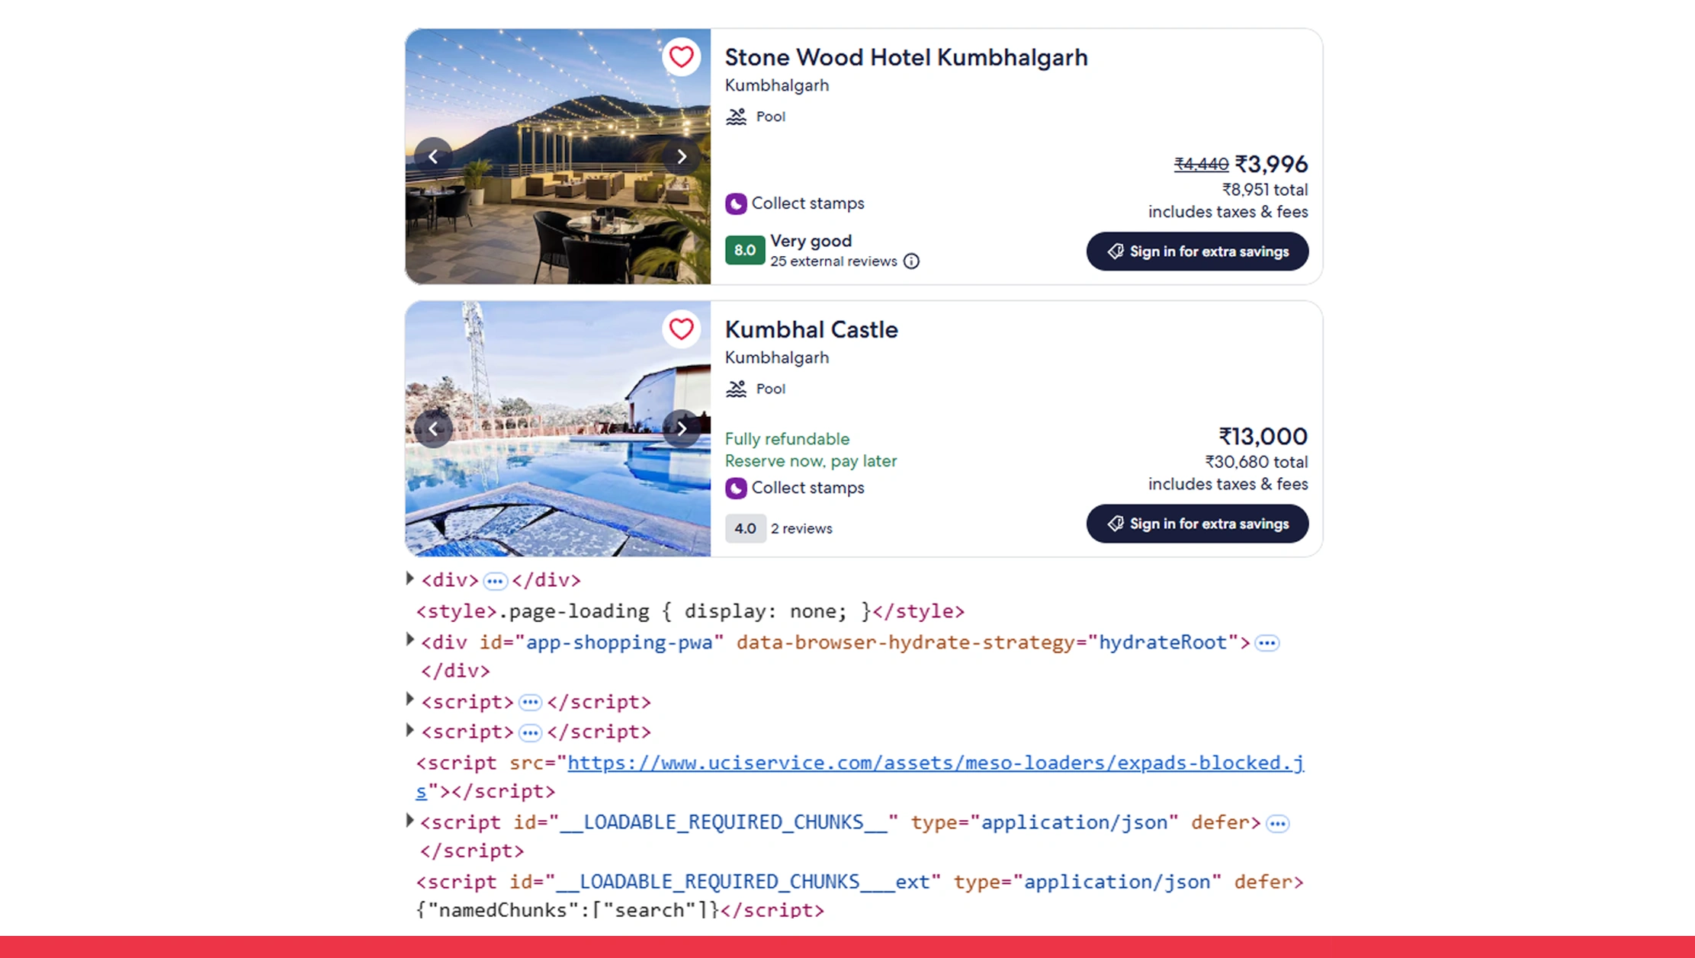
Task: Open the Stone Wood Hotel Kumbhalgarh title
Action: click(906, 58)
